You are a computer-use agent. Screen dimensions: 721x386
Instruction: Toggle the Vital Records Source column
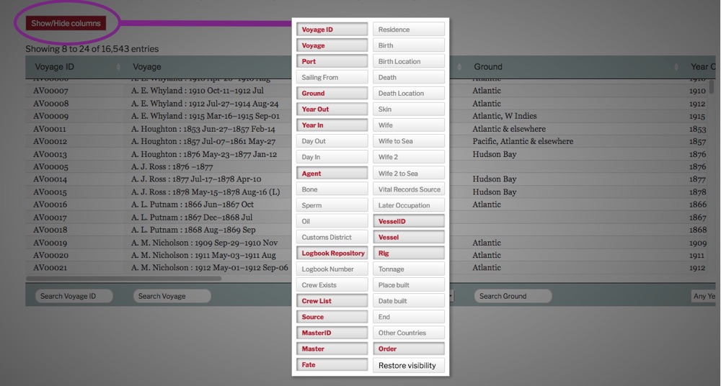[408, 189]
